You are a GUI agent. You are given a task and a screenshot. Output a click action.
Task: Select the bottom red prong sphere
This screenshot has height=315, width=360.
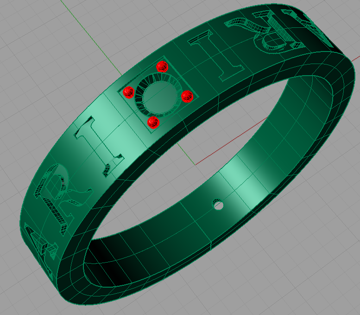click(153, 122)
